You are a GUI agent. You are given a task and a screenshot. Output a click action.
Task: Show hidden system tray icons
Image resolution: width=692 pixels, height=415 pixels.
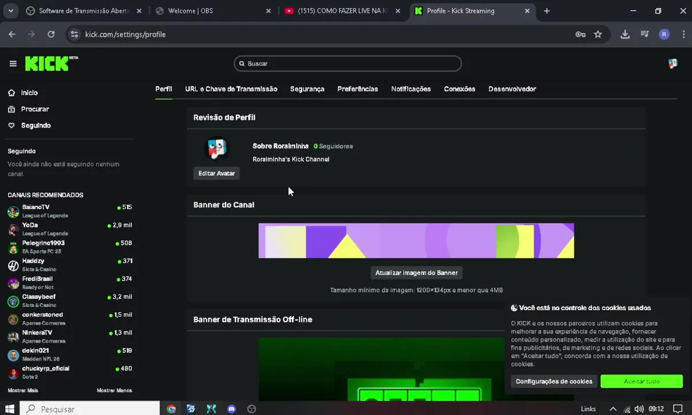tap(614, 409)
